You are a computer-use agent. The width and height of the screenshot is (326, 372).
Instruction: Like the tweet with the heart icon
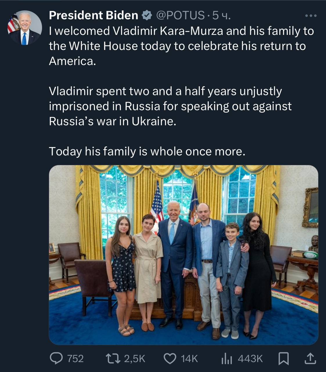[170, 358]
